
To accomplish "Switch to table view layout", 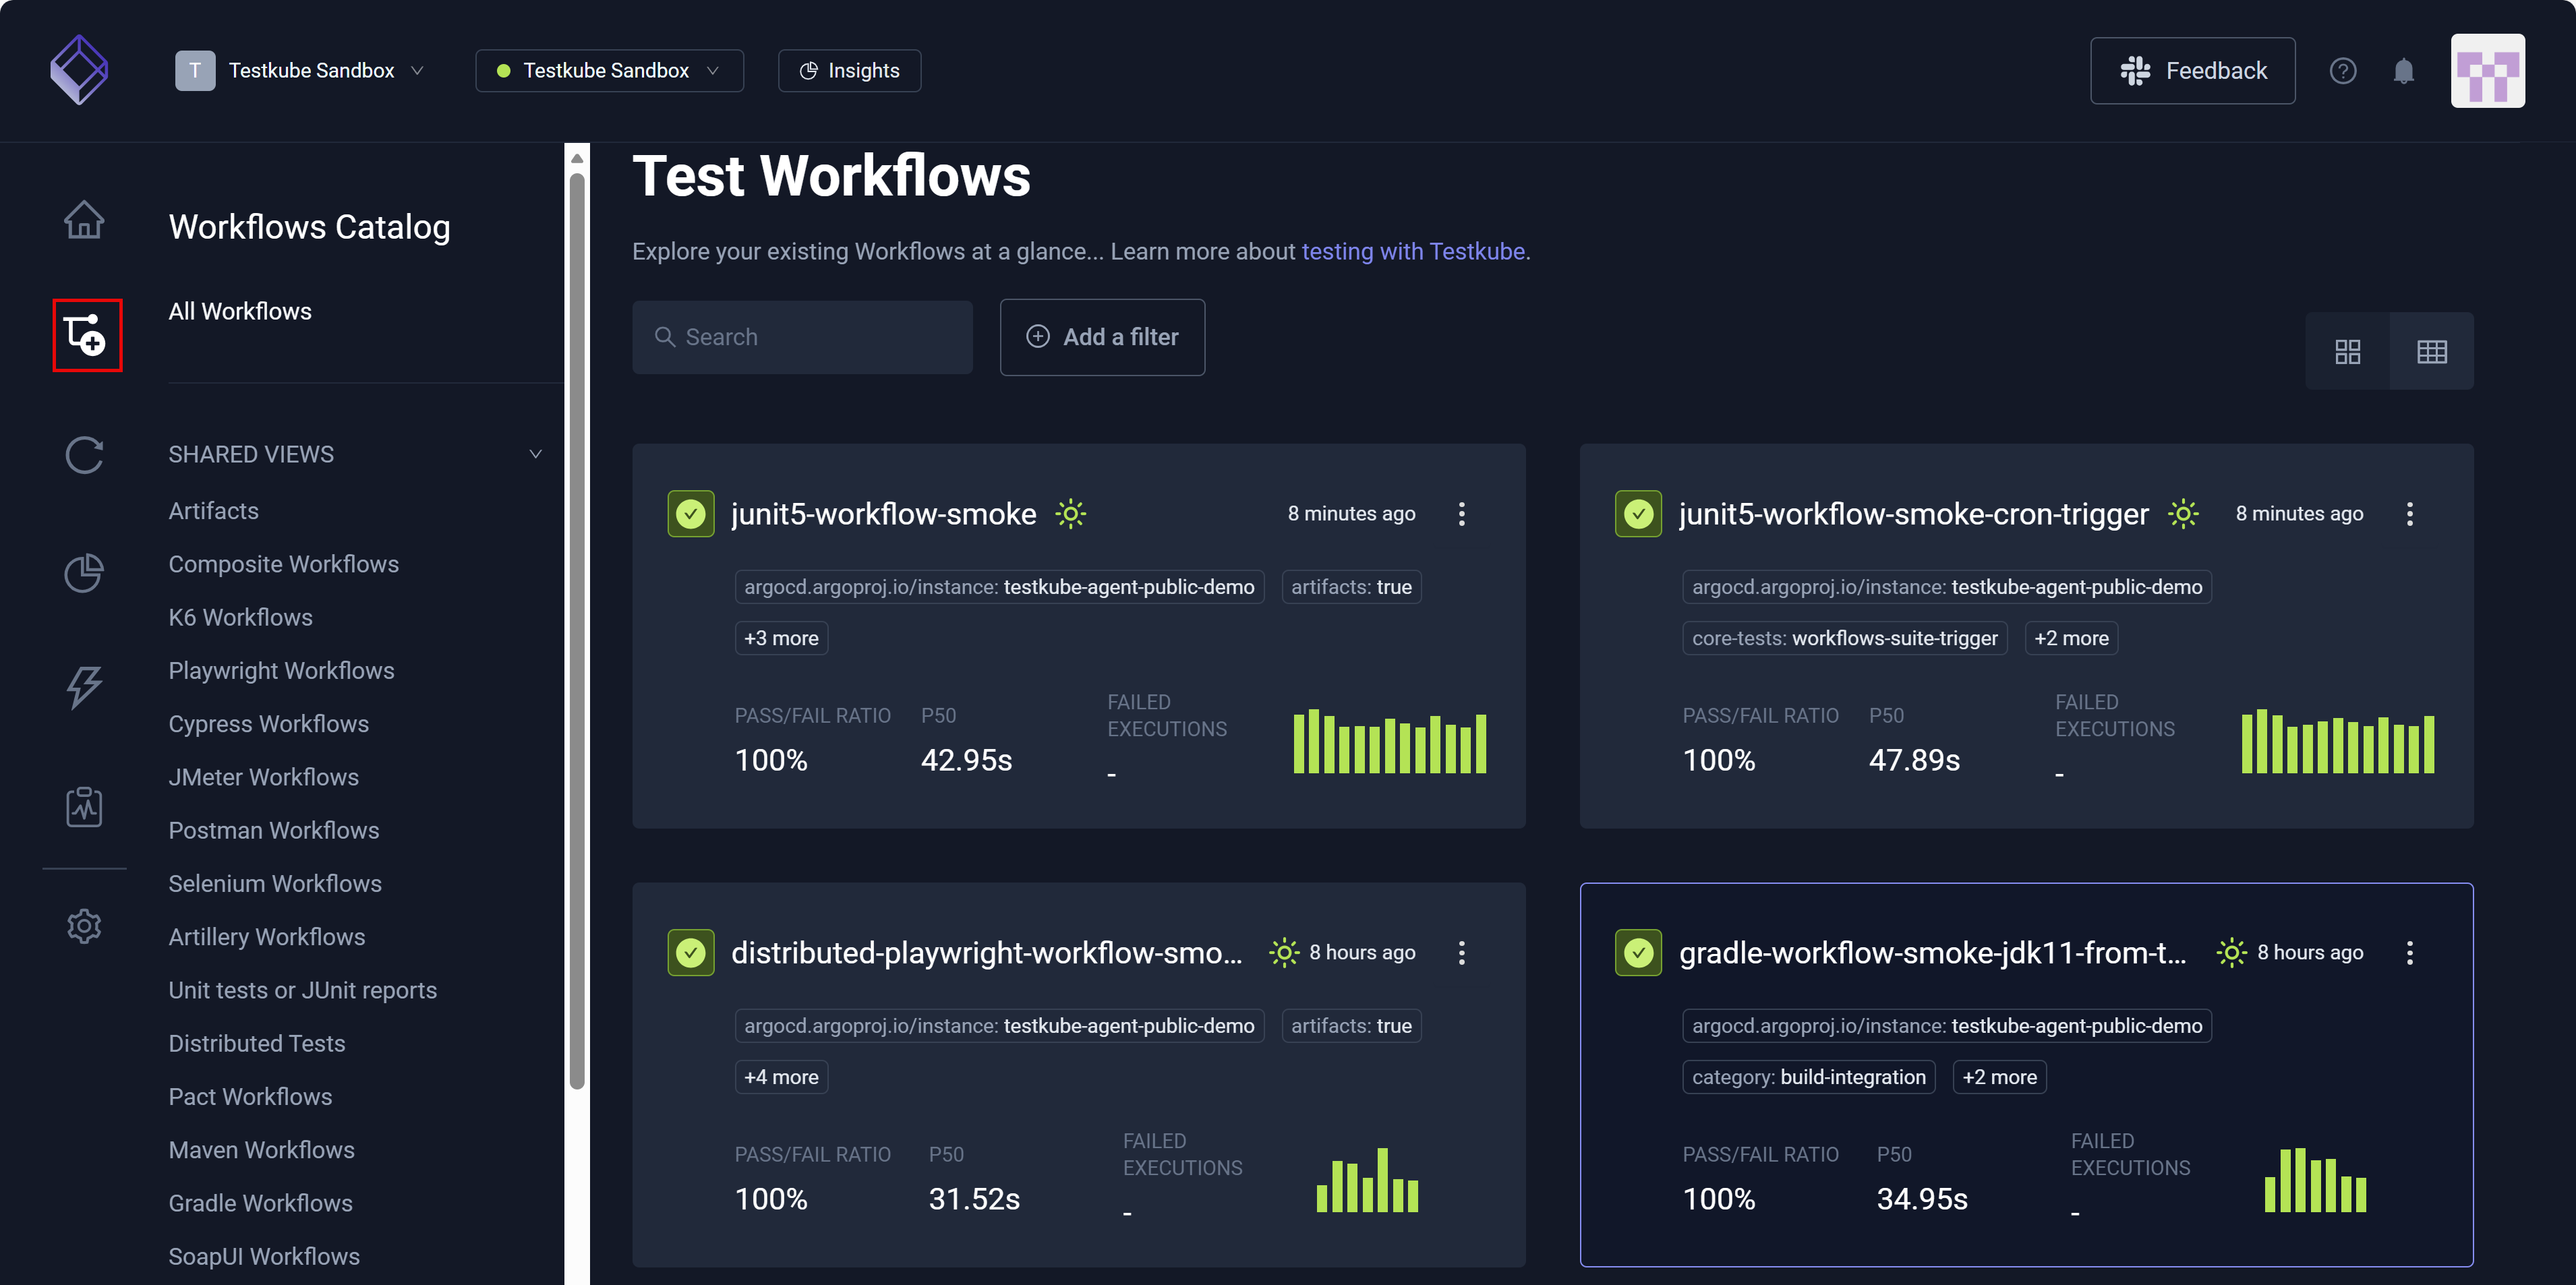I will (x=2433, y=351).
